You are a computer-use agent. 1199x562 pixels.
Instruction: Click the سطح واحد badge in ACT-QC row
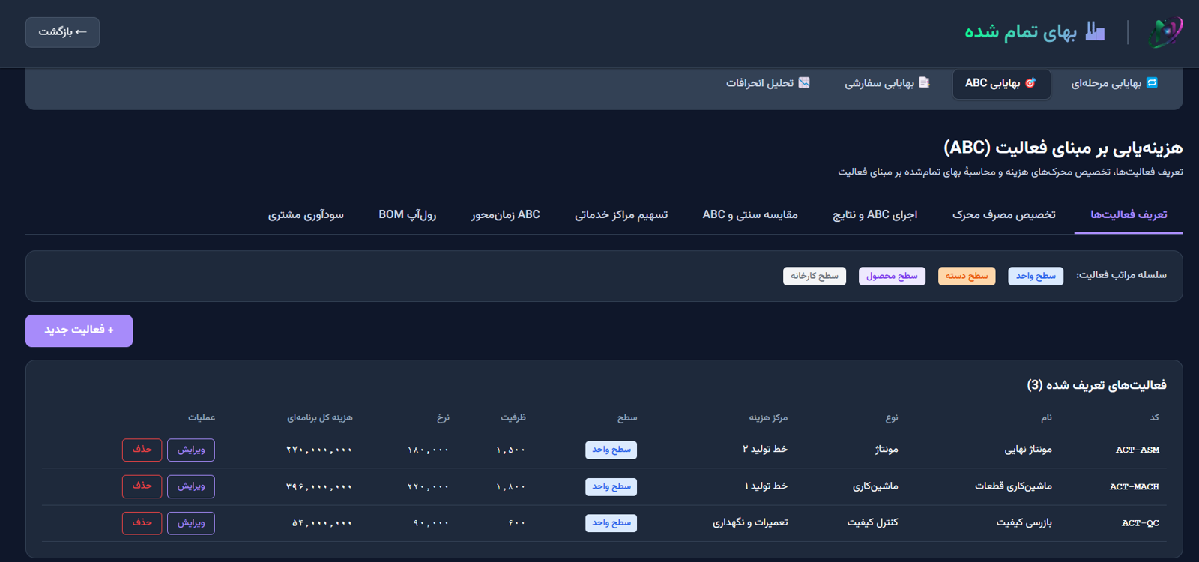click(611, 523)
